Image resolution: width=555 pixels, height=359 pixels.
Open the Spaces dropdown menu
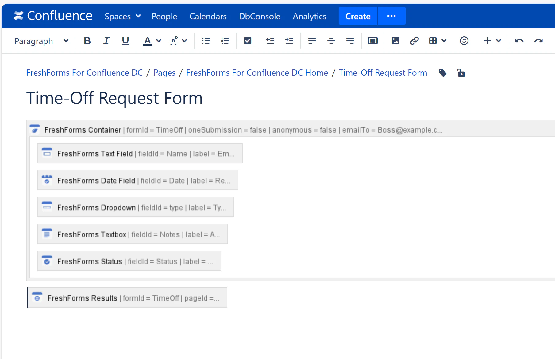click(x=122, y=16)
